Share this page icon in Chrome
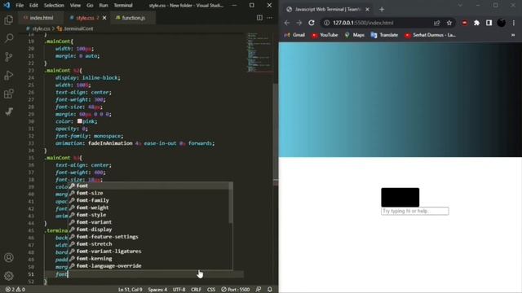522x293 pixels. 437,23
